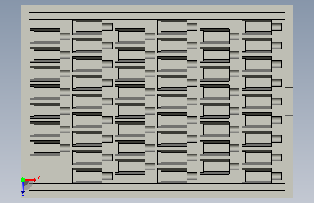Select the long top rail strip of the tray
This screenshot has width=314, height=203.
click(x=157, y=16)
